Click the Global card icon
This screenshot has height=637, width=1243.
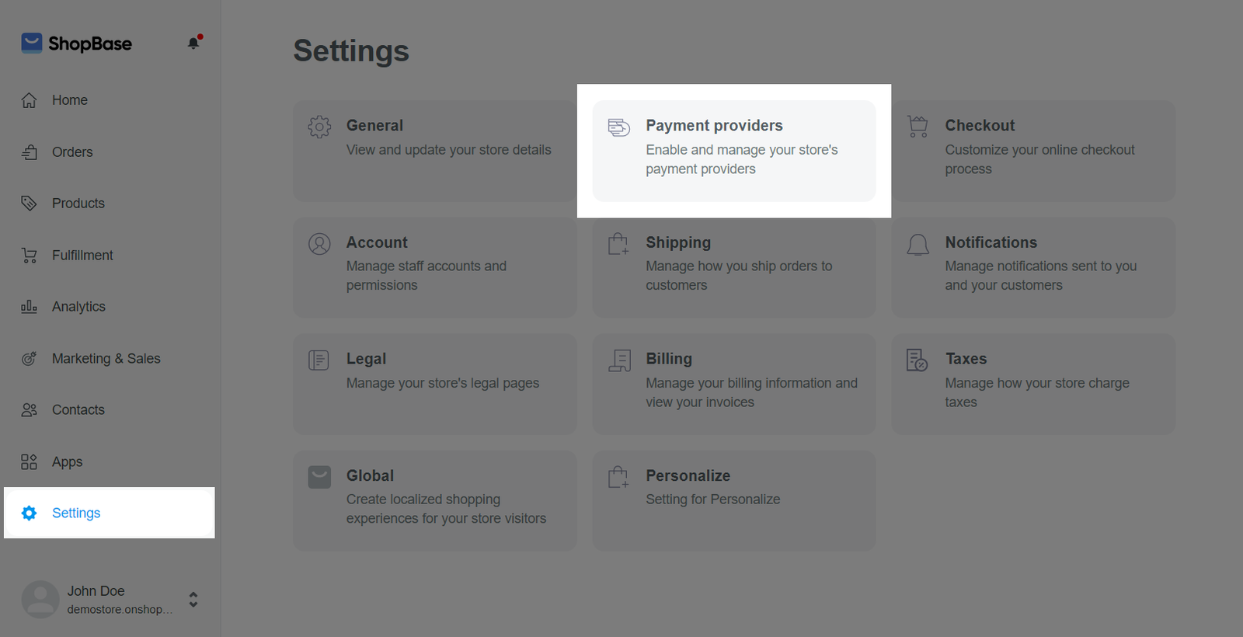click(x=319, y=477)
